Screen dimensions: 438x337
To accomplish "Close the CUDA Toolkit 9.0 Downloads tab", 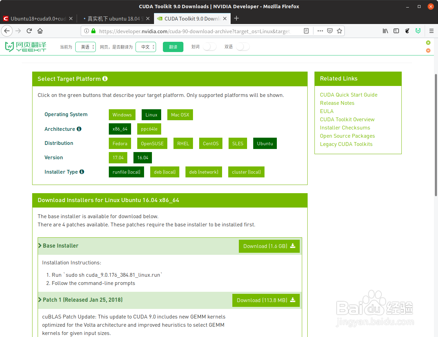I will [225, 18].
